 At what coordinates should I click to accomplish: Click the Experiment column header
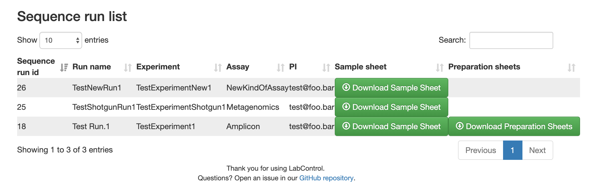pyautogui.click(x=158, y=67)
